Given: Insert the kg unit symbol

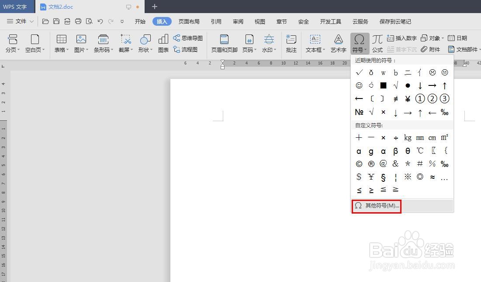Looking at the screenshot, I should pos(408,137).
